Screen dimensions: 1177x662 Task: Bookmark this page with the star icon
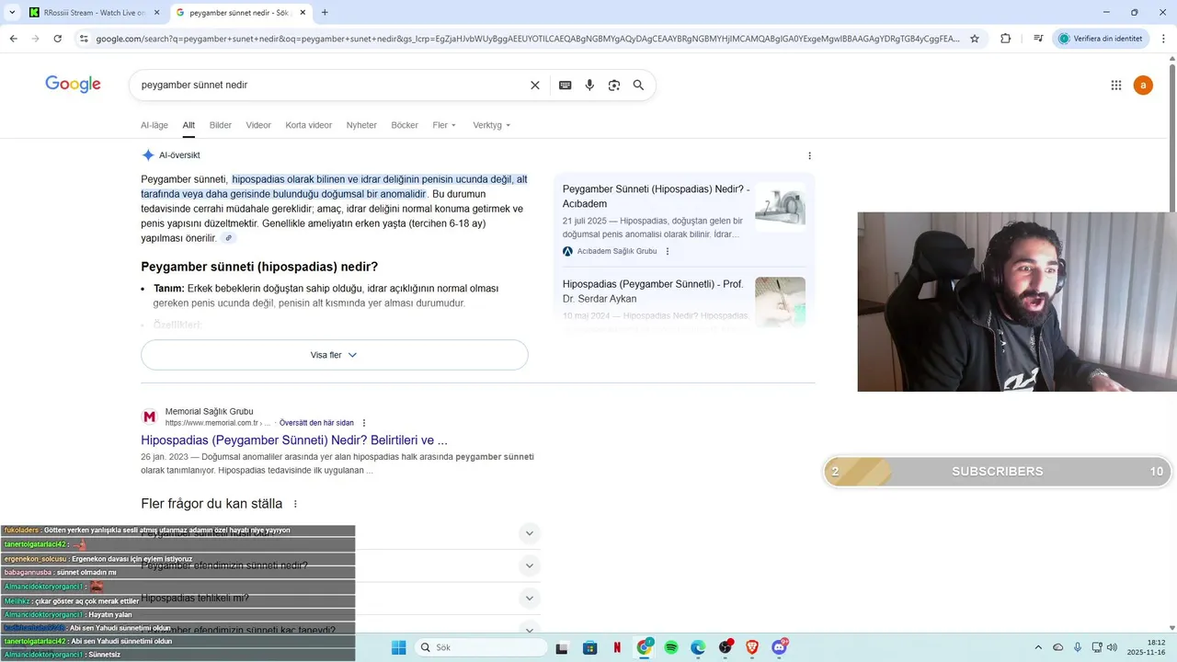[975, 39]
